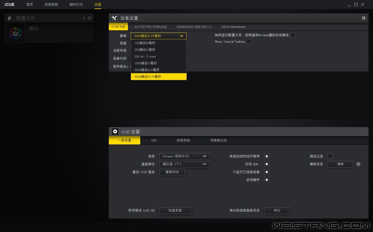Choose 2000赫兹/0.5毫秒 polling rate
Screen dimensions: 373x232
point(159,70)
